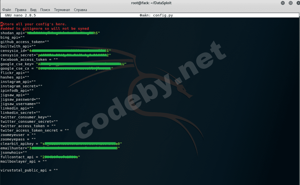This screenshot has height=185, width=300.
Task: Click the linkedin_secret line
Action: coord(20,112)
